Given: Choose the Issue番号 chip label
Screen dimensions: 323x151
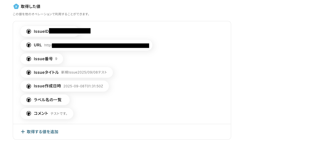Looking at the screenshot, I should coord(43,59).
